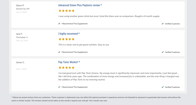Click the 'I Recommend This Supplement' label for James C.
The image size is (196, 105).
point(74,87)
